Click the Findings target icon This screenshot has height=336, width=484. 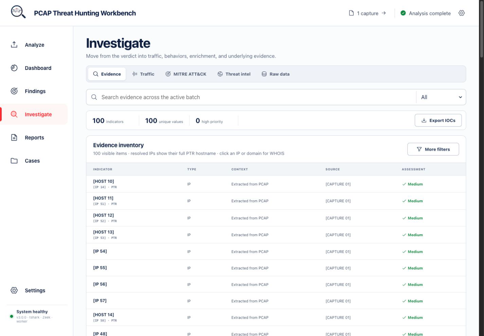click(x=14, y=91)
